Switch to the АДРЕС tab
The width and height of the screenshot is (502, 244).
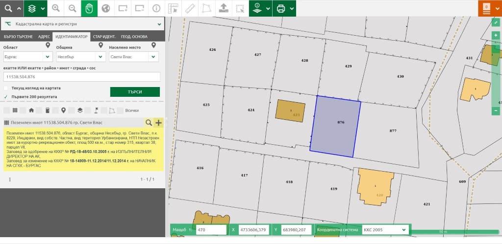[44, 37]
